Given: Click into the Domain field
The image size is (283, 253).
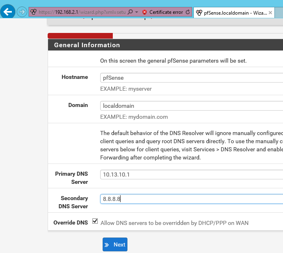Looking at the screenshot, I should (x=191, y=106).
